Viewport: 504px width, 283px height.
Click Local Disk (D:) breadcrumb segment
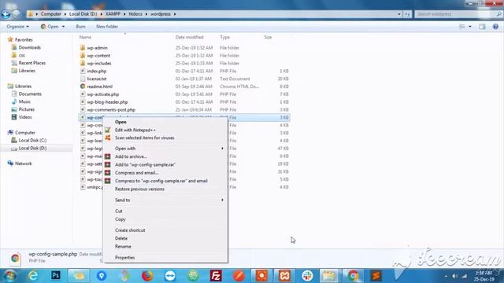[x=83, y=14]
